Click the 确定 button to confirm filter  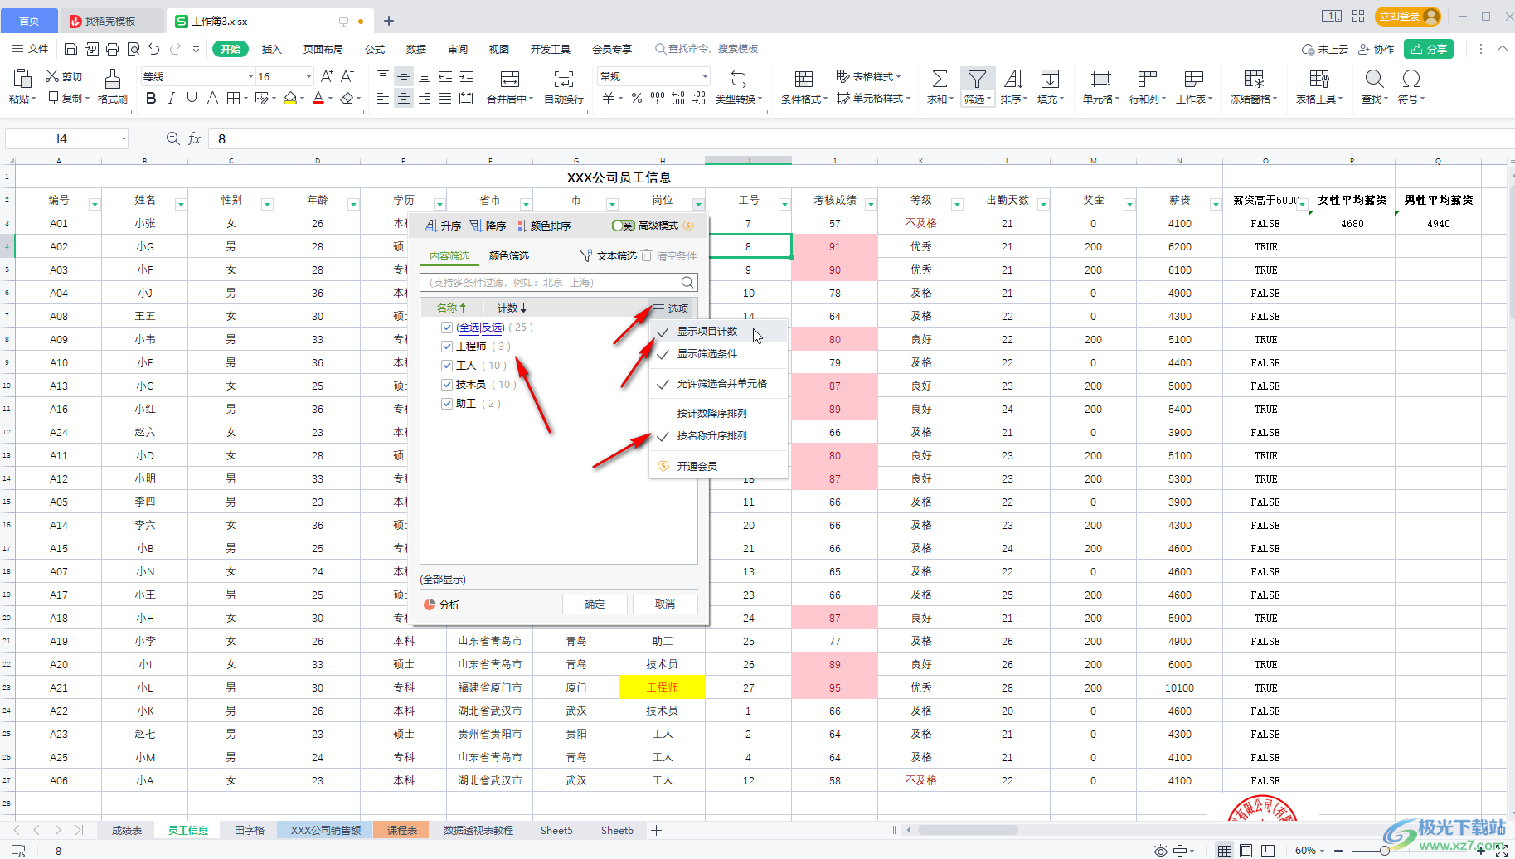click(595, 604)
